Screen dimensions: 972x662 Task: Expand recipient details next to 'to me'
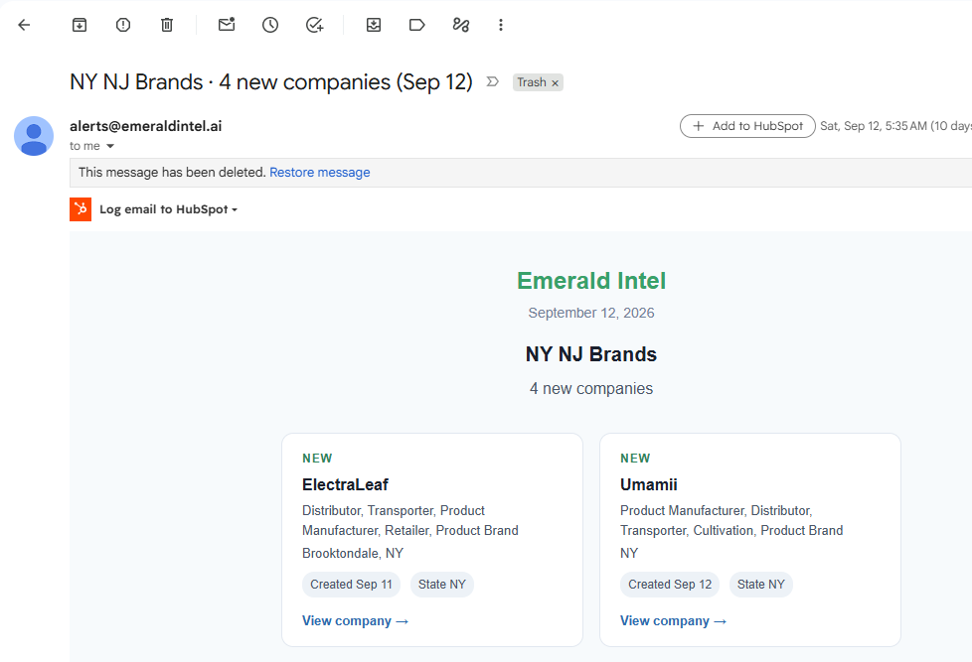pos(110,146)
